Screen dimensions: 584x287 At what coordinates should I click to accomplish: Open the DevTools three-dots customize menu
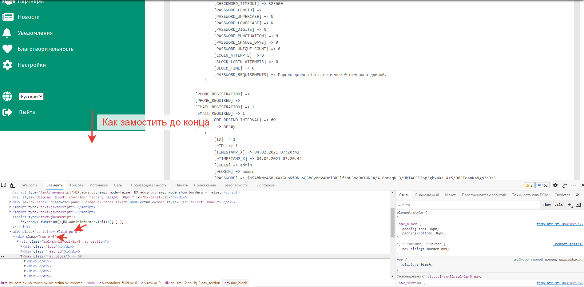point(574,185)
